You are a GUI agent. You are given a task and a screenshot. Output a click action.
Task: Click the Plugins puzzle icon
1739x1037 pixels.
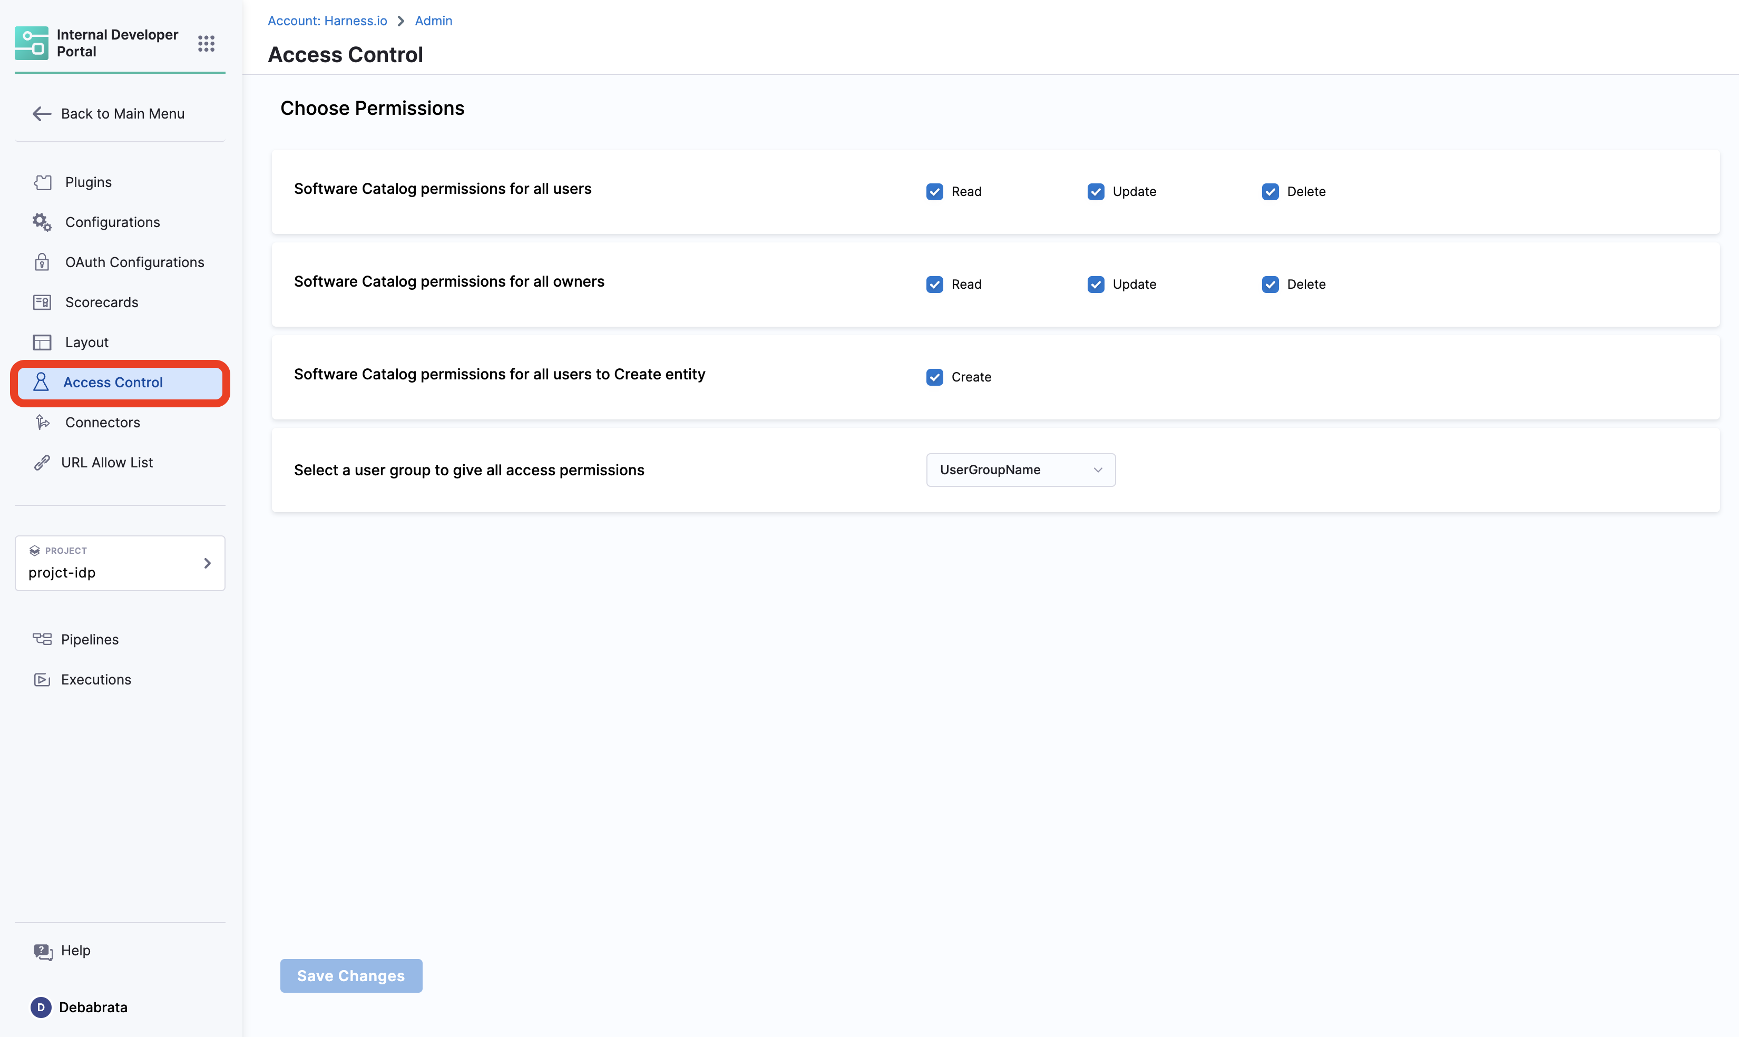43,182
